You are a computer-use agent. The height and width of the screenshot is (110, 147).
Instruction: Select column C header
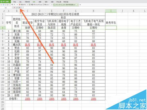click(28, 11)
